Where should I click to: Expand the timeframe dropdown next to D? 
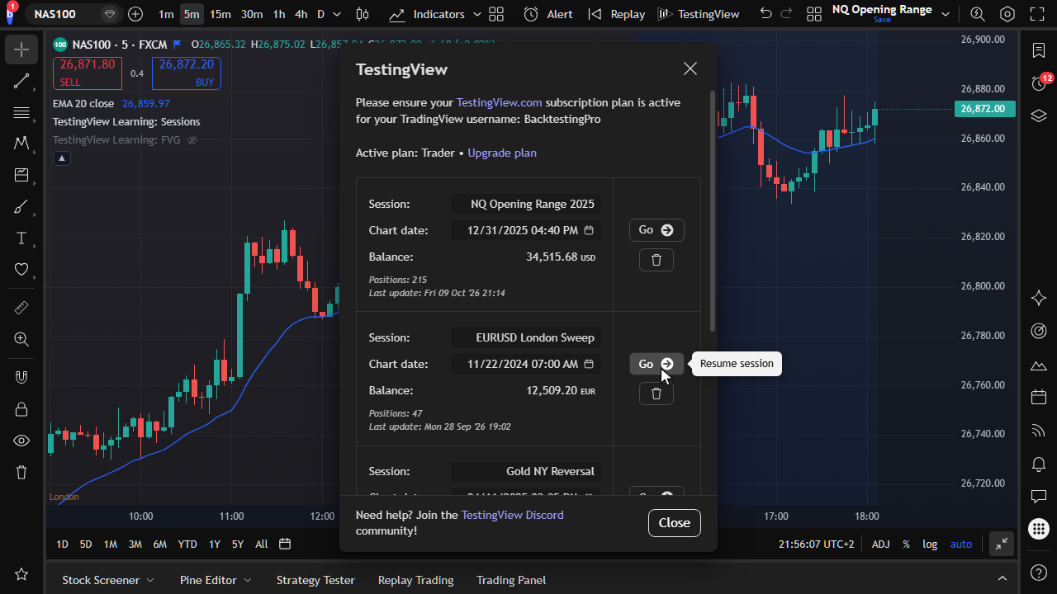coord(336,14)
